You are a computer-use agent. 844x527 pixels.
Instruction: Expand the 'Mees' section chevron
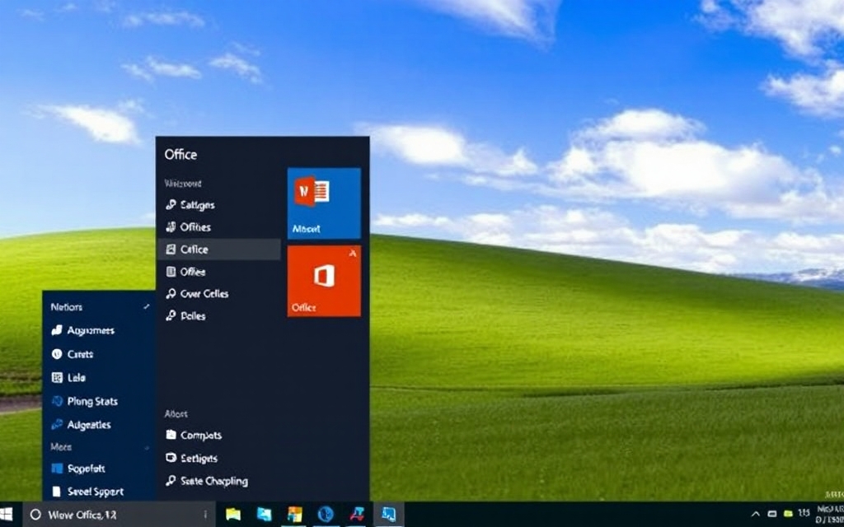click(147, 447)
